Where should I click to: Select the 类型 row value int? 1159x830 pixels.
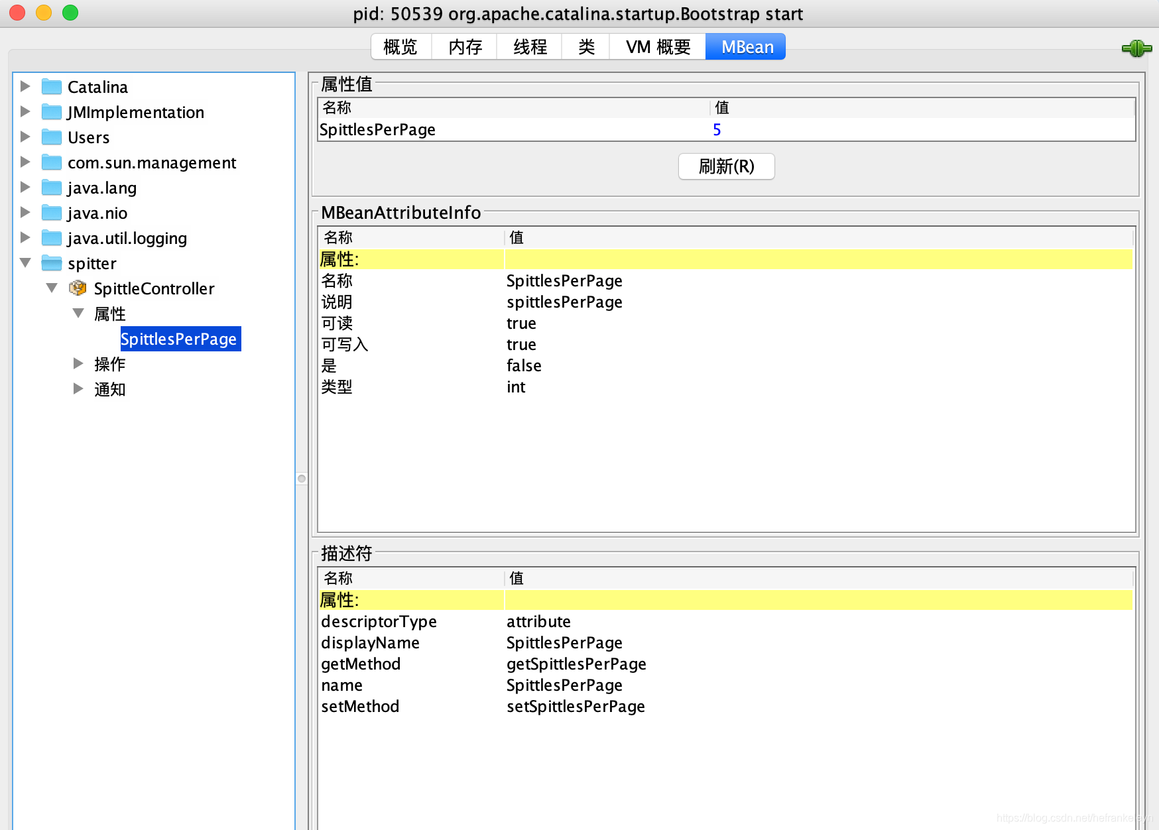(516, 387)
